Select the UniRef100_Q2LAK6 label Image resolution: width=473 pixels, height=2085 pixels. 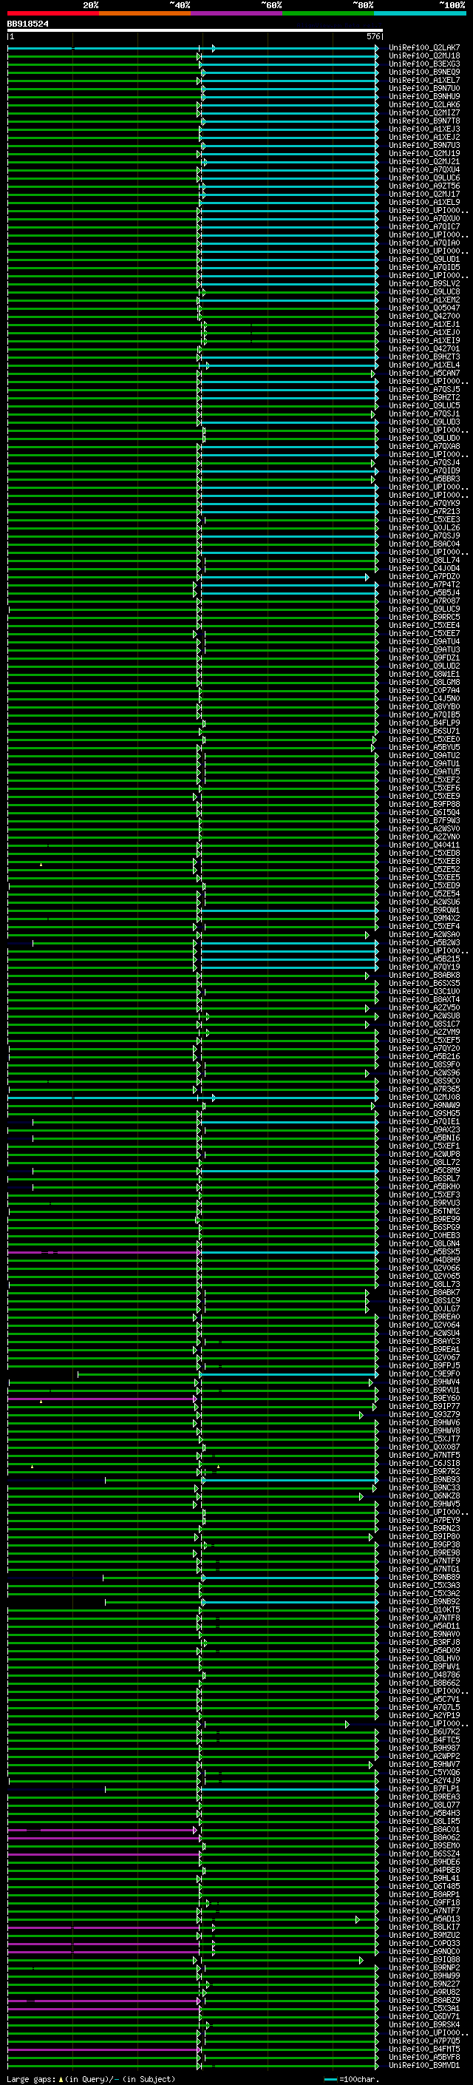424,104
